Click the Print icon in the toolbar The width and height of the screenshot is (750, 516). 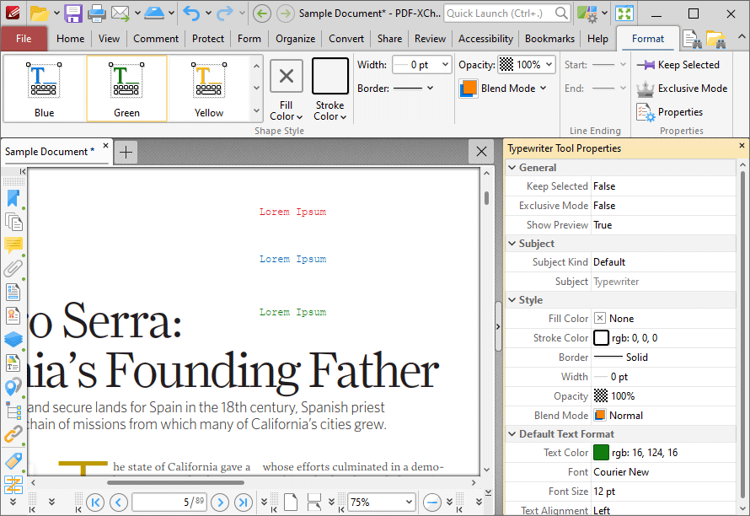click(96, 13)
